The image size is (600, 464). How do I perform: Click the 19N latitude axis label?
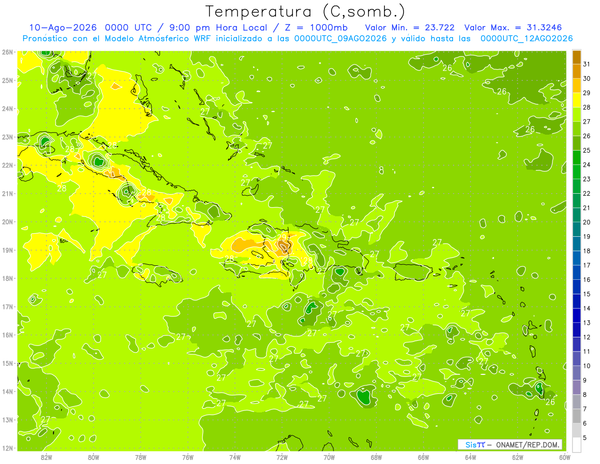point(7,250)
